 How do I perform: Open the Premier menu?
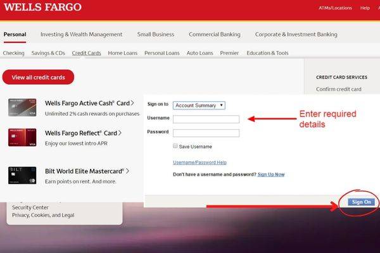click(x=229, y=53)
